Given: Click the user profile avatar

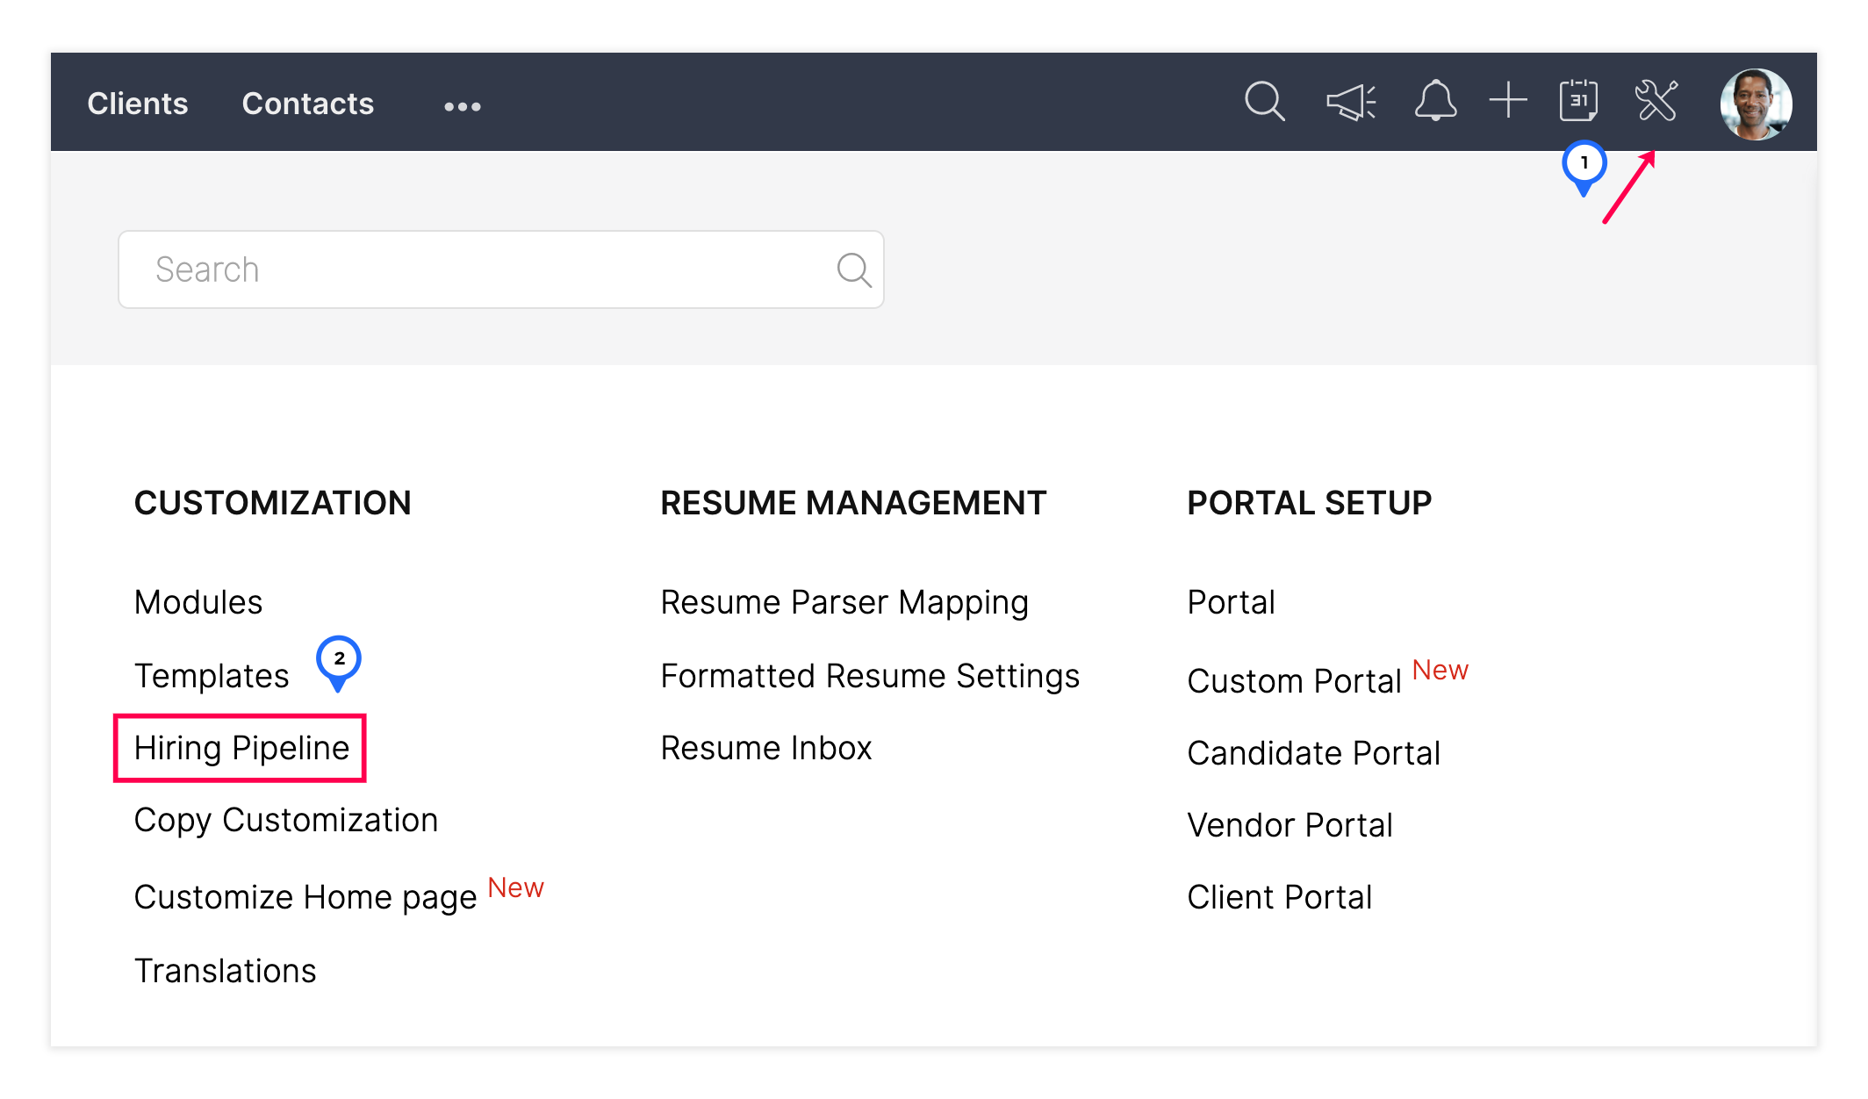Looking at the screenshot, I should tap(1756, 104).
